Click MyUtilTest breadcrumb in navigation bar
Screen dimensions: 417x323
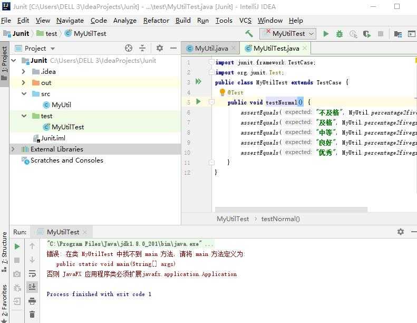(85, 34)
